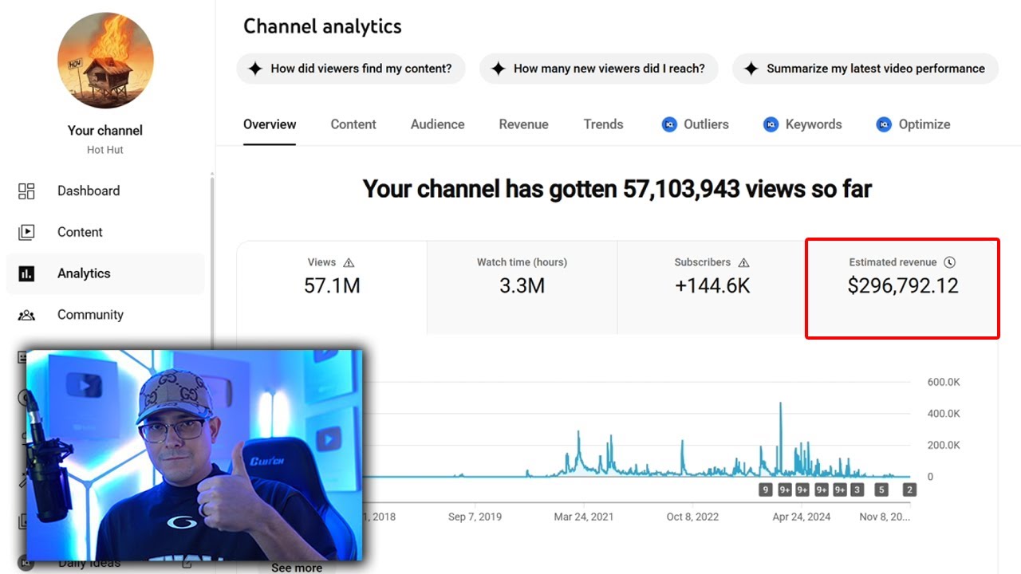Image resolution: width=1021 pixels, height=574 pixels.
Task: Select the Analytics bar chart icon
Action: (x=26, y=273)
